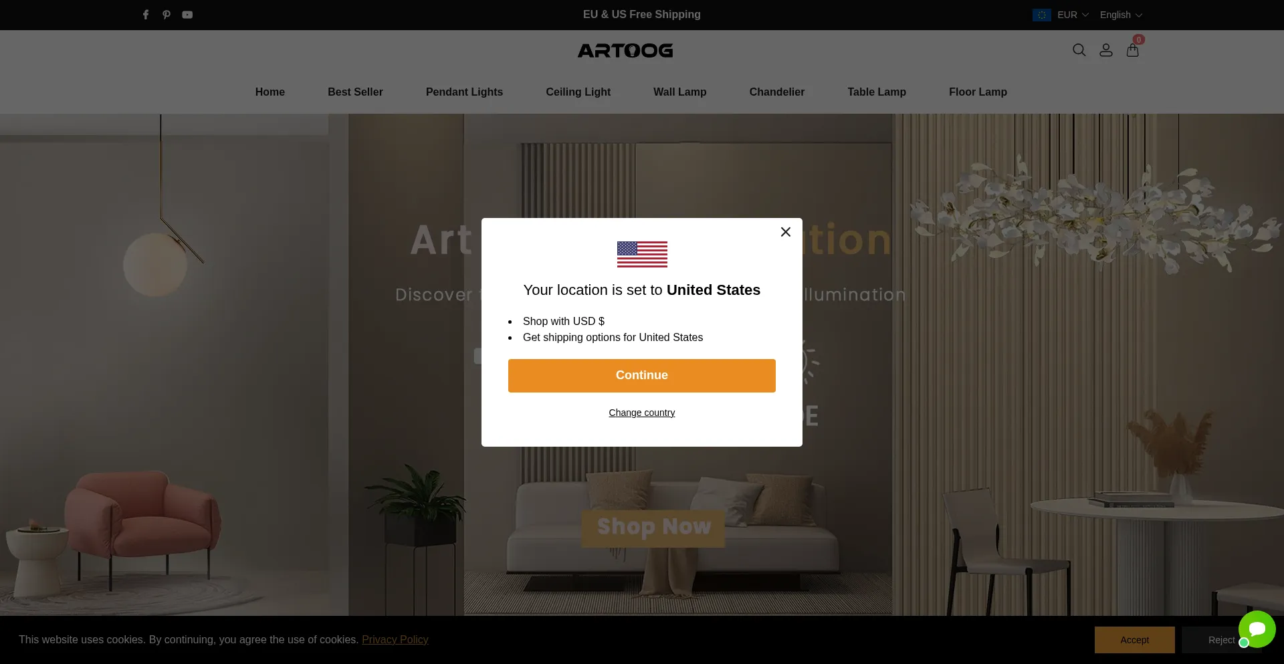The image size is (1284, 664).
Task: Open the Pinterest social link
Action: pos(167,15)
